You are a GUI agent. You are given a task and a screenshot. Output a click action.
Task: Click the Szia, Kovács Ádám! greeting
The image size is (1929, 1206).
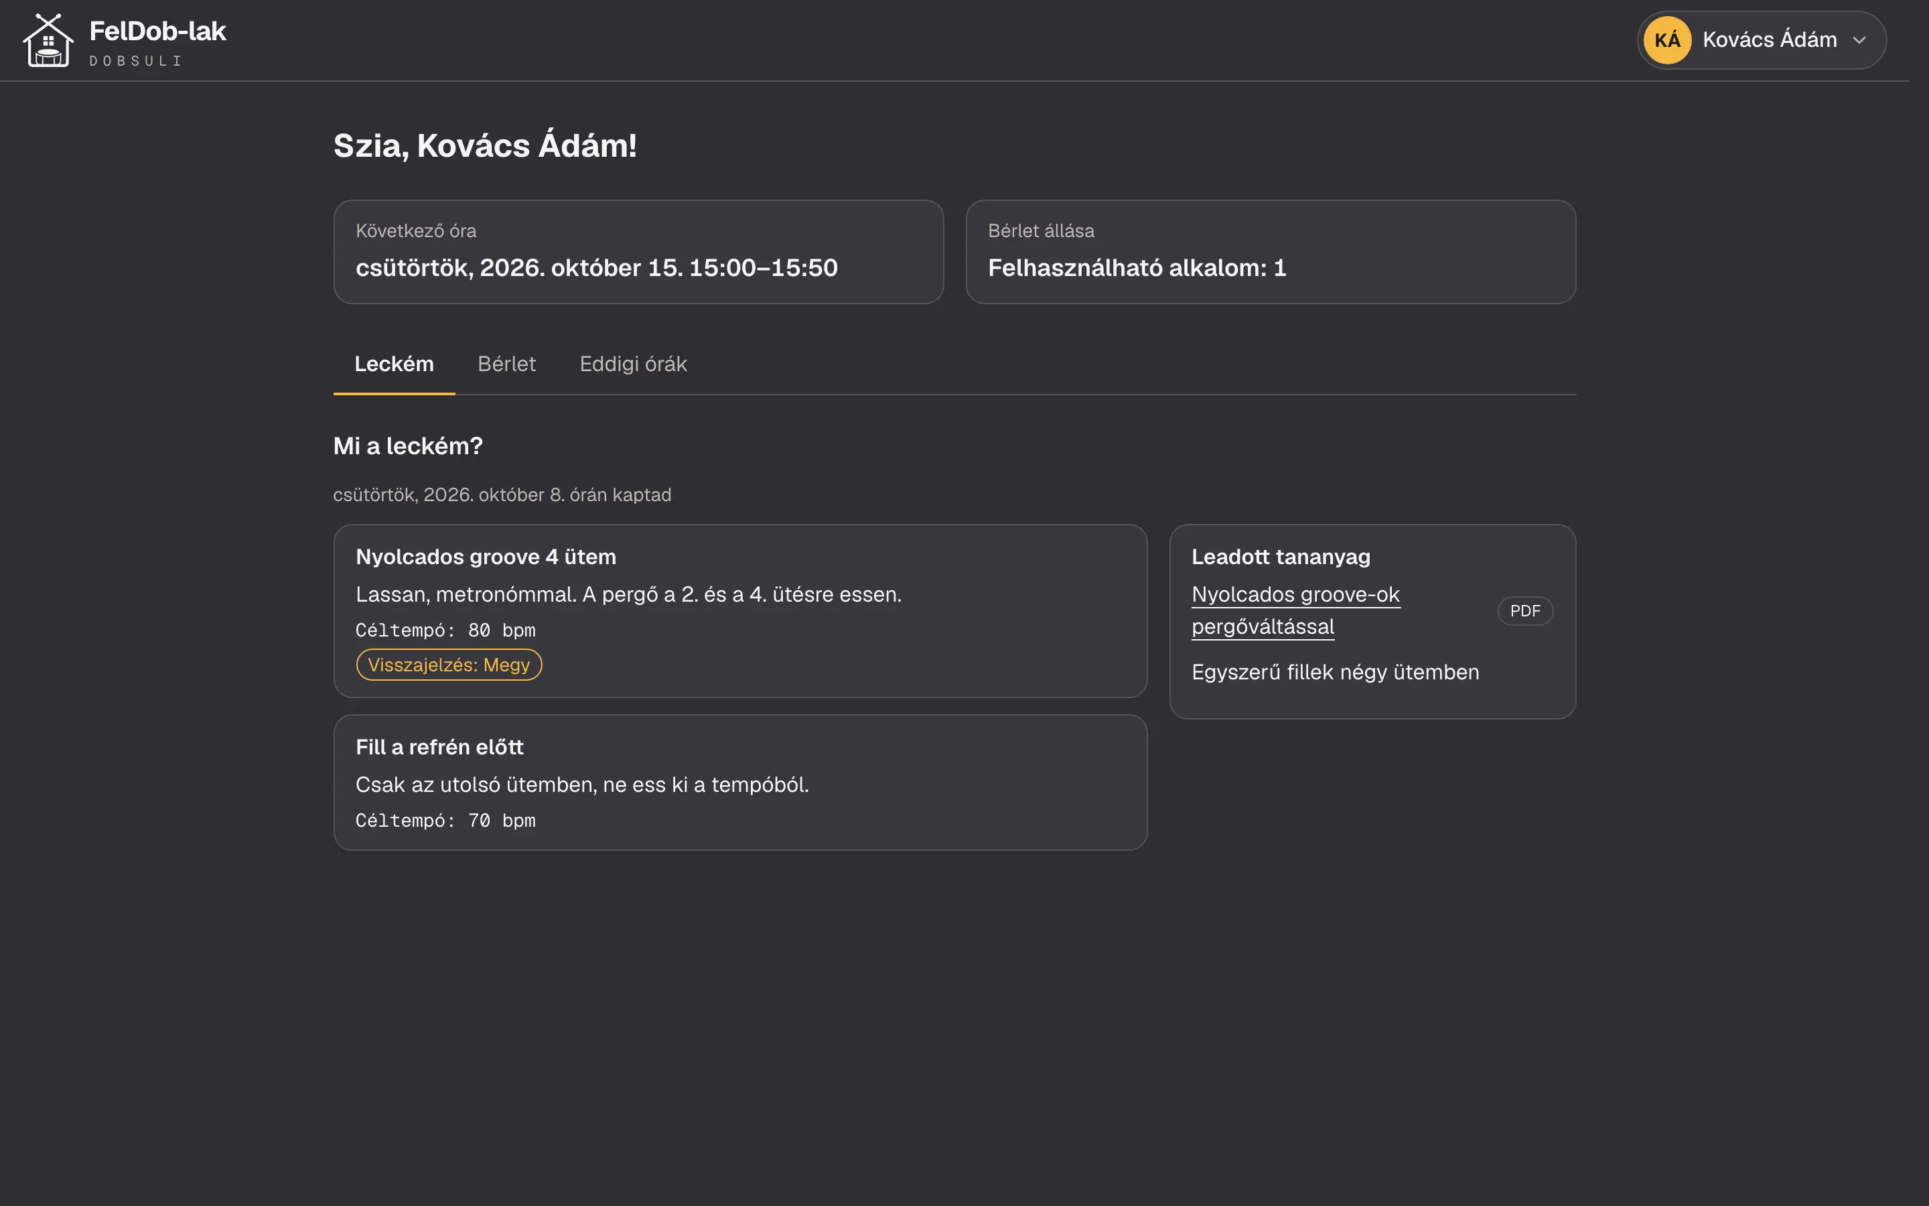click(485, 146)
